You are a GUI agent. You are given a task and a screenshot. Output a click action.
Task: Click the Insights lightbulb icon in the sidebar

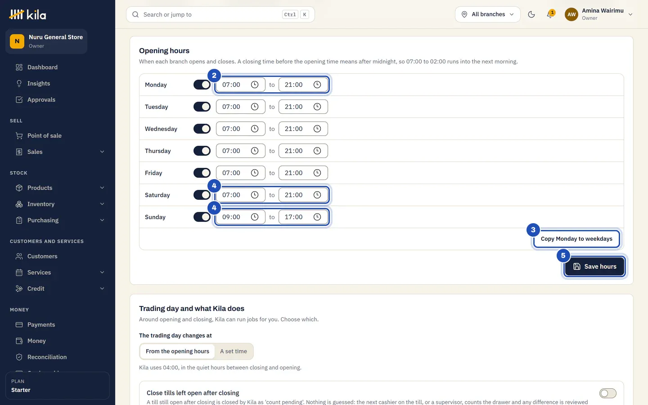click(x=19, y=83)
